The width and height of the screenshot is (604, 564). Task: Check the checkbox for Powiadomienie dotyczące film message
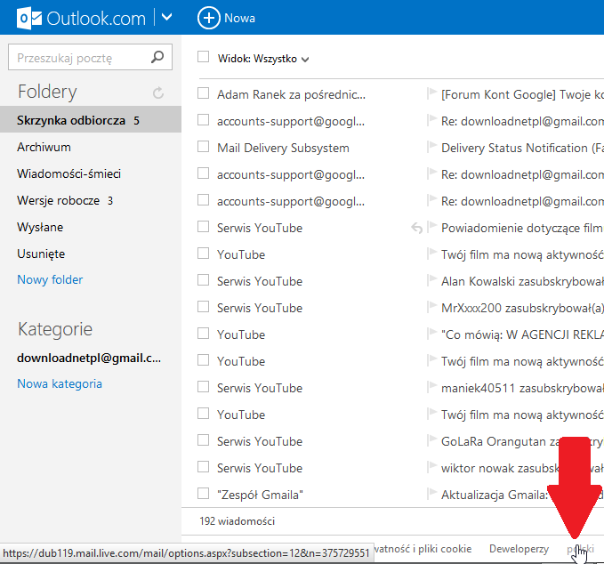coord(203,227)
